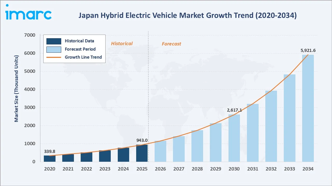Click the 0 y-axis label
The width and height of the screenshot is (332, 186).
[34, 162]
